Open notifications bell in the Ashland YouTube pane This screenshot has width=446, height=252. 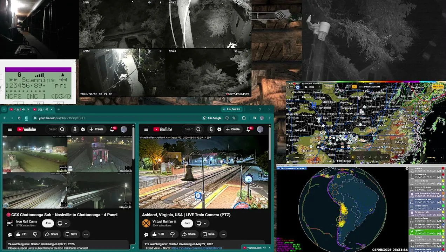249,129
